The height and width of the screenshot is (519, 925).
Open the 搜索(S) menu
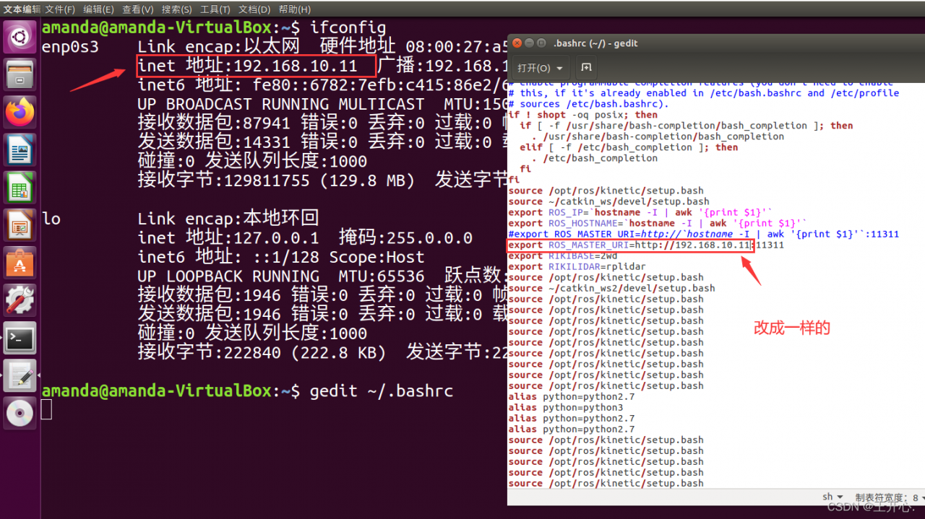pos(177,9)
